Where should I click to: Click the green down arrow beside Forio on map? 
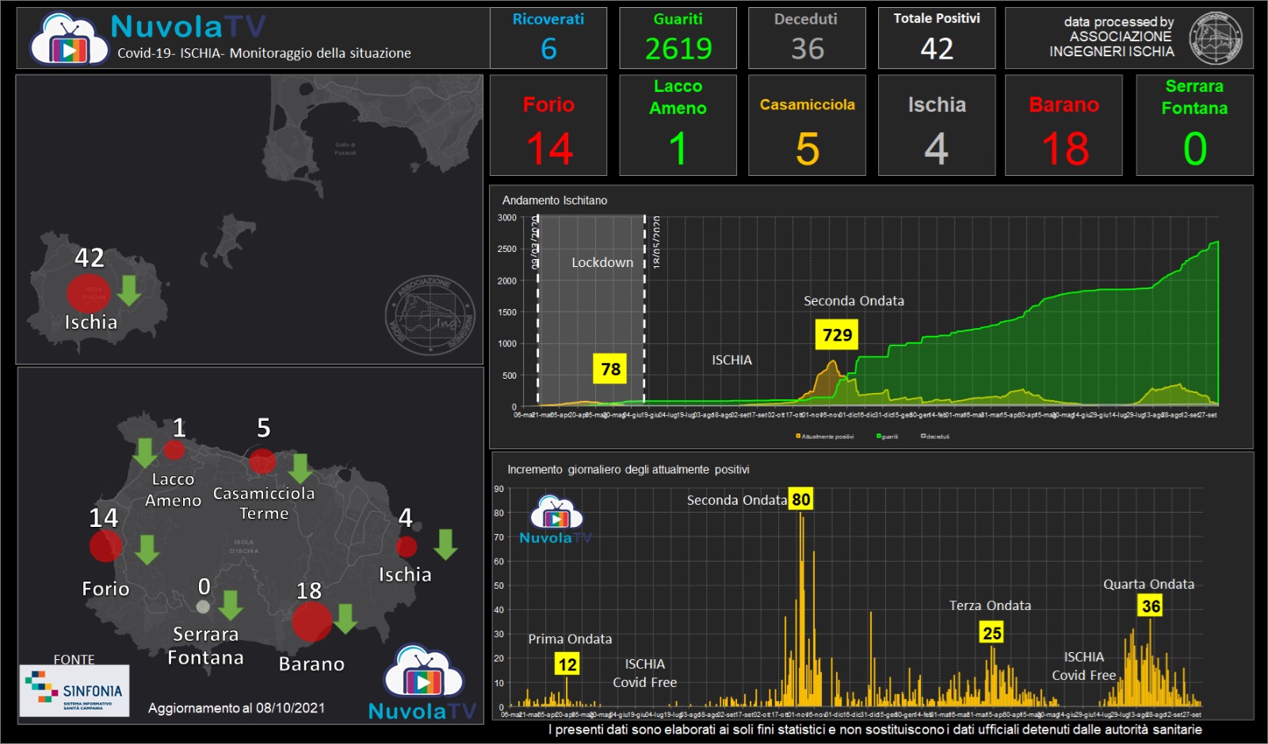[147, 549]
